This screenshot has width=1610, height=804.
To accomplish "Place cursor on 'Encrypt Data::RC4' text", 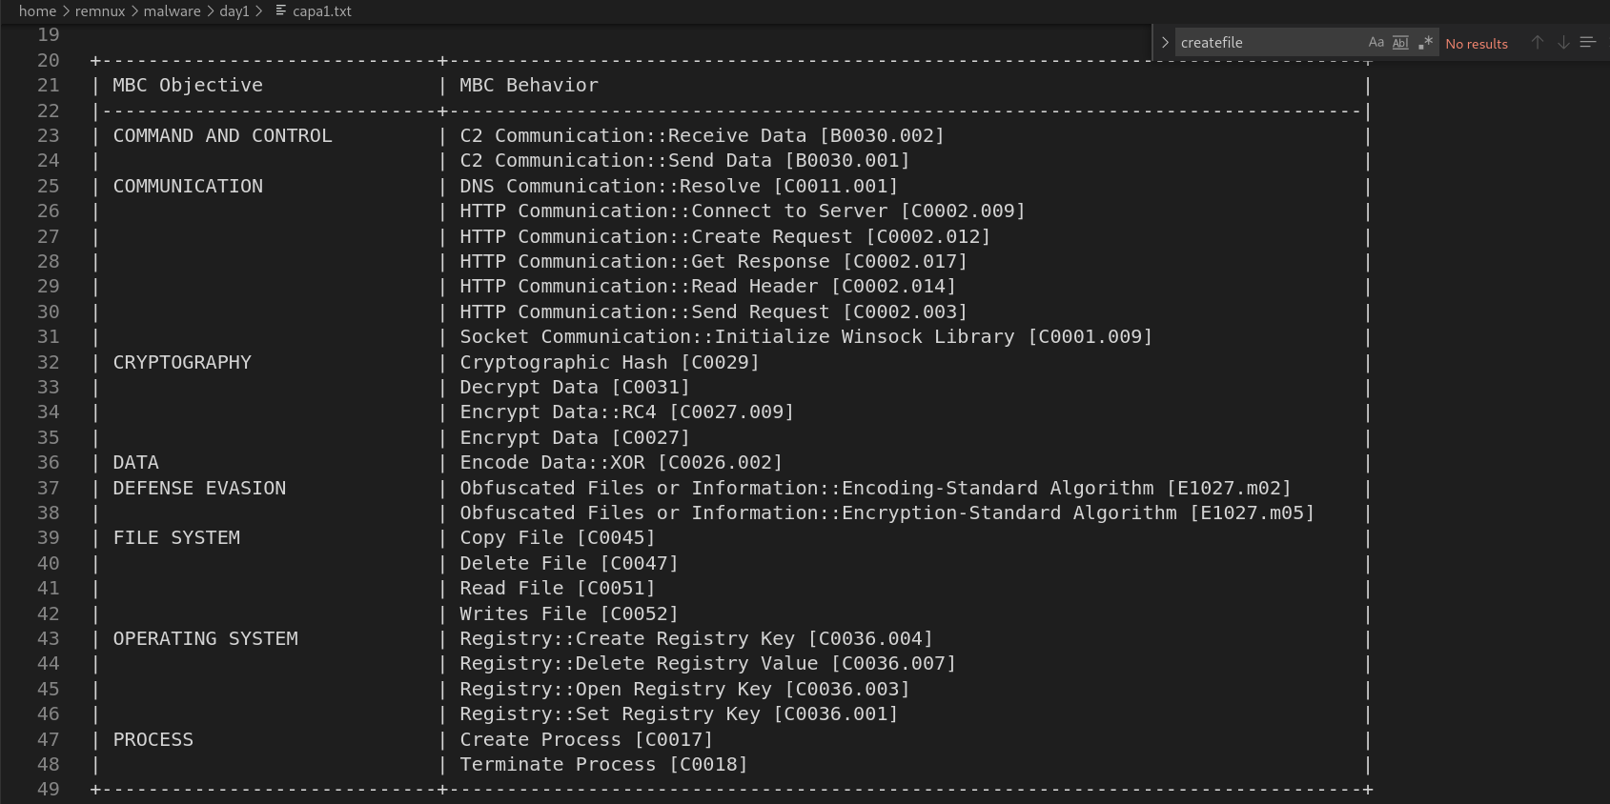I will click(x=558, y=412).
